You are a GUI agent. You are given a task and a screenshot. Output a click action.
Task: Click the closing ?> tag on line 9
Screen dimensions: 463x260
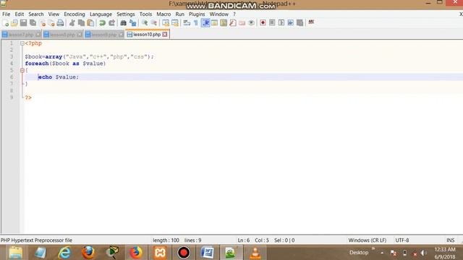[28, 97]
